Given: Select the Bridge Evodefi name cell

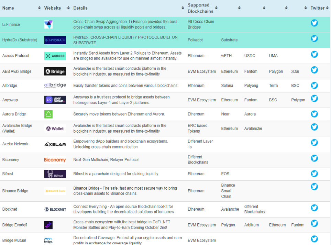Looking at the screenshot, I should coord(15,225).
